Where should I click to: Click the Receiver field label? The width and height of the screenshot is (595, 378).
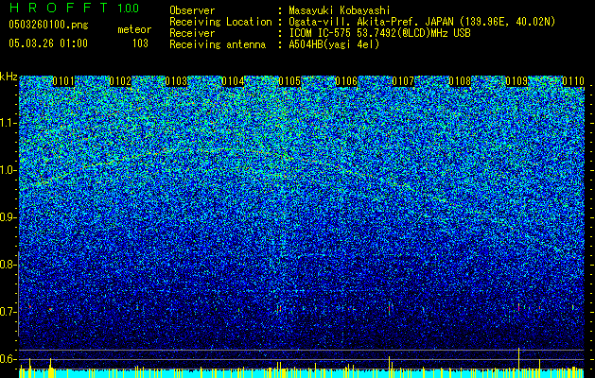192,33
